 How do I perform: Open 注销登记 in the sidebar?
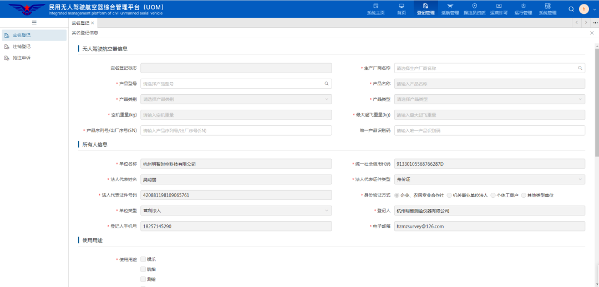pos(34,47)
